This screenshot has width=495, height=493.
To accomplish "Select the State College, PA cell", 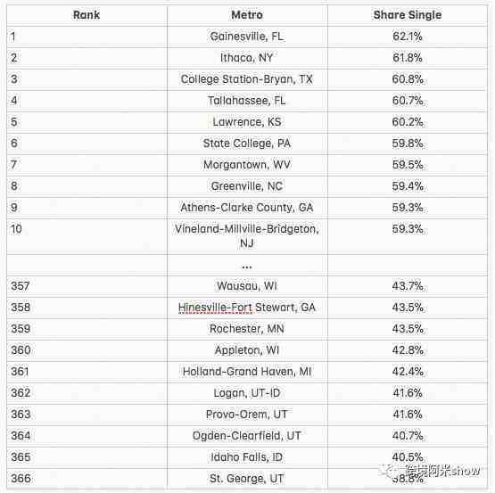I will click(247, 144).
